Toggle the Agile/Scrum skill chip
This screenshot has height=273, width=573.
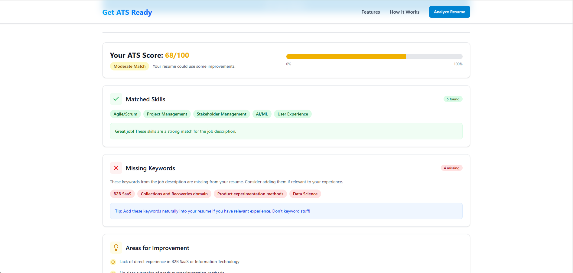coord(125,114)
